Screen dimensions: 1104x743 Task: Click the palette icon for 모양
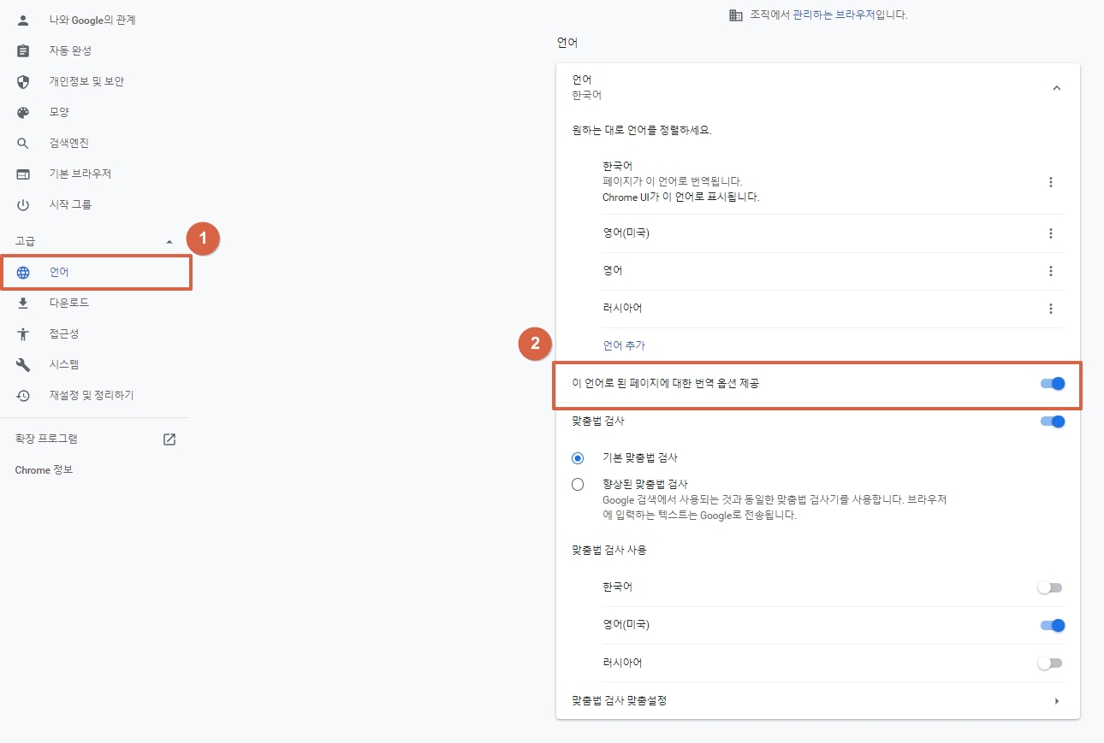23,112
